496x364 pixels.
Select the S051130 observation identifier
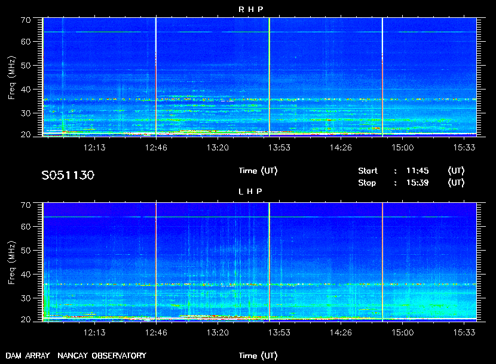[x=68, y=175]
